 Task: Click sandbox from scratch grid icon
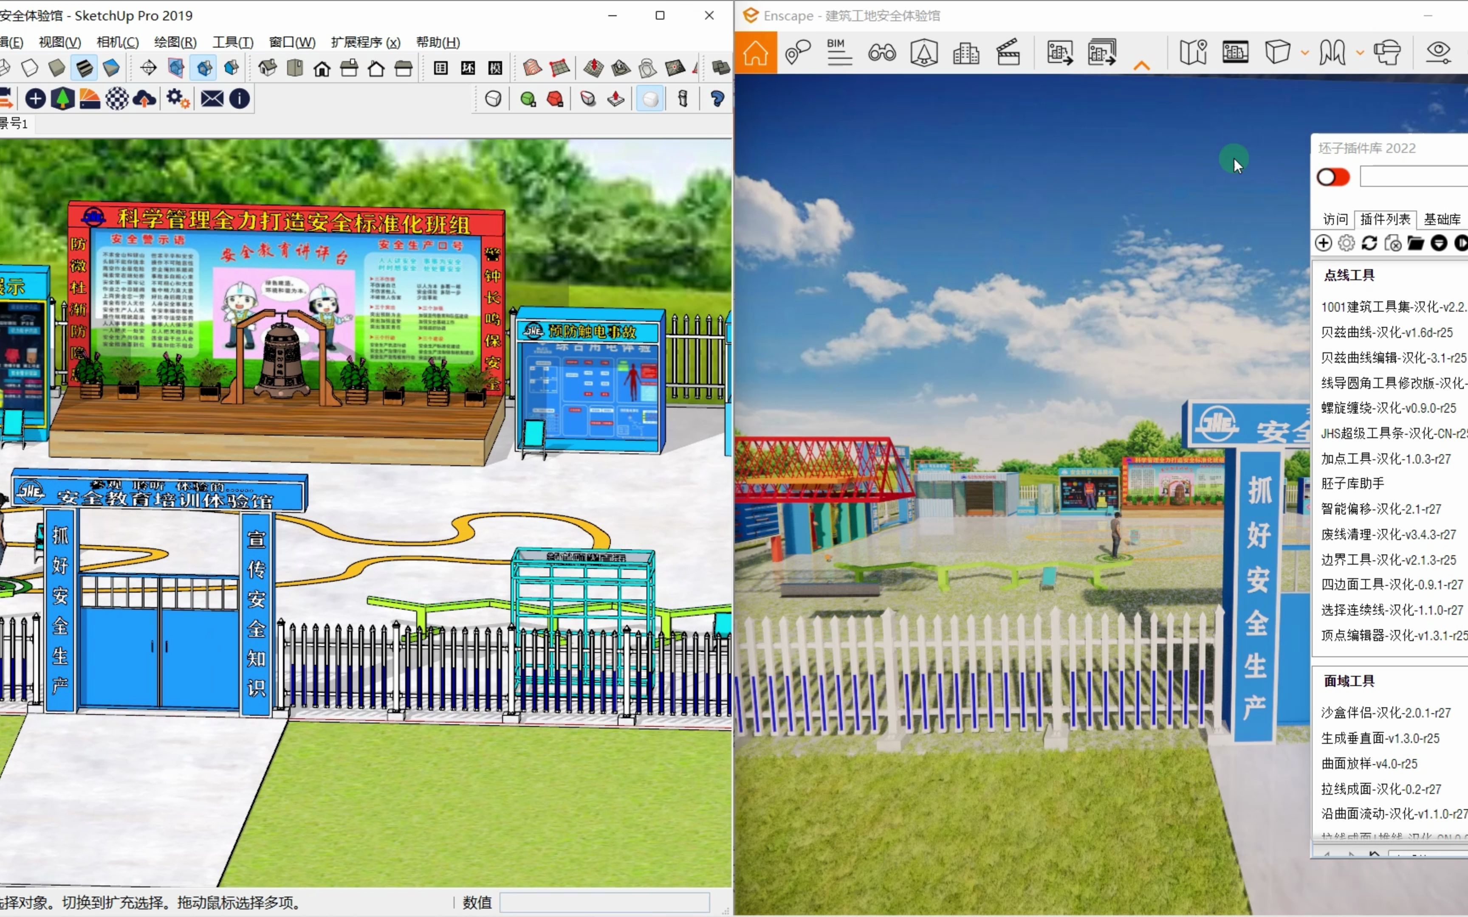click(x=560, y=68)
